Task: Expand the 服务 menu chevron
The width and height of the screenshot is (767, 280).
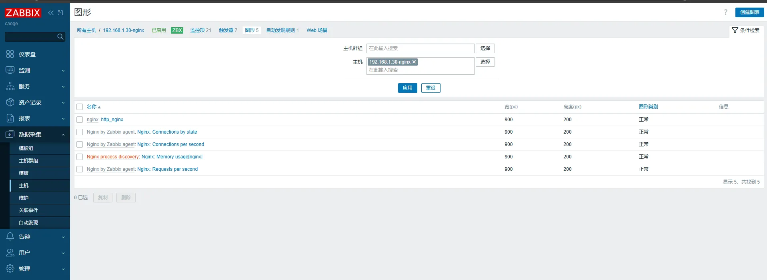Action: tap(63, 87)
